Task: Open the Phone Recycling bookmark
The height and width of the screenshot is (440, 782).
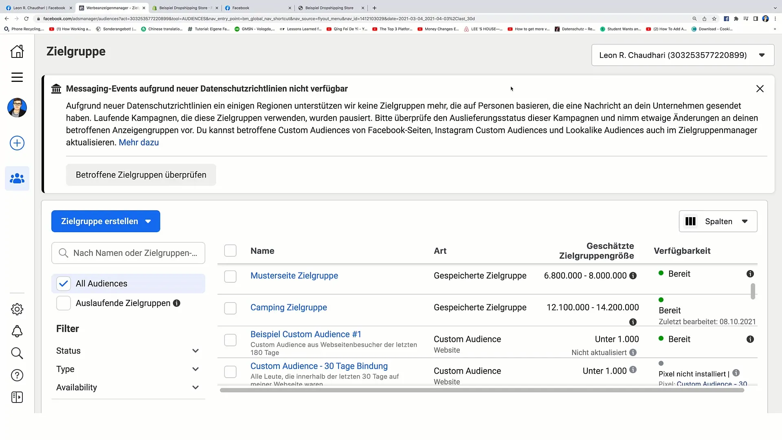Action: tap(24, 29)
